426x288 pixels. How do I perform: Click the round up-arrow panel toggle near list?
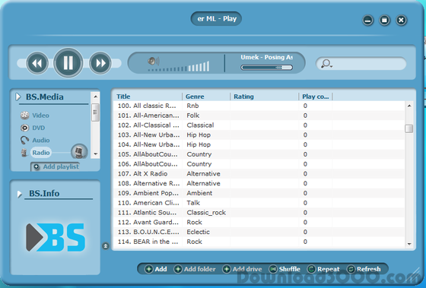coord(106,246)
